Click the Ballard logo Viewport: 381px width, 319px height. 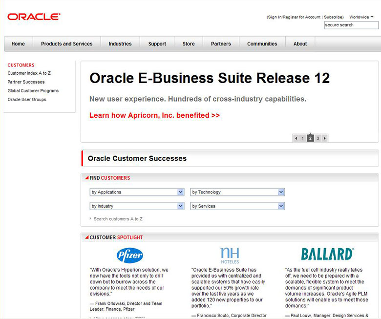(x=327, y=254)
